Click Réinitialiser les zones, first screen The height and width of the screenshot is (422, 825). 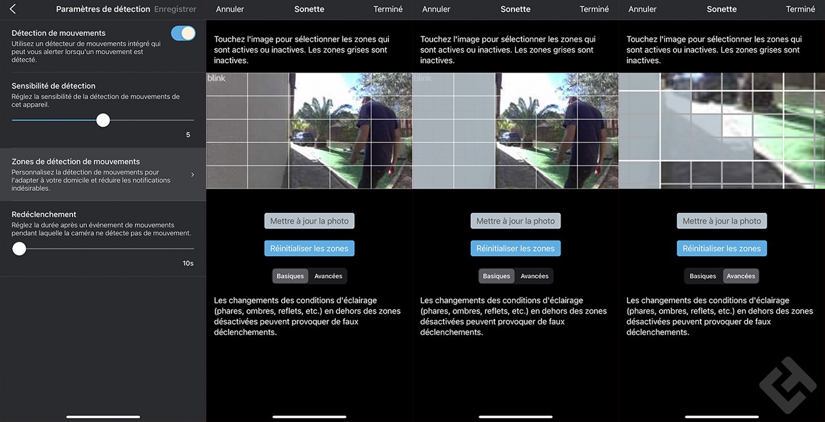click(x=309, y=248)
